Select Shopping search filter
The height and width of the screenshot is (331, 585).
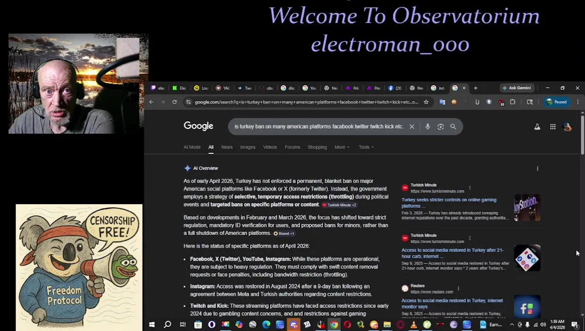[x=317, y=147]
